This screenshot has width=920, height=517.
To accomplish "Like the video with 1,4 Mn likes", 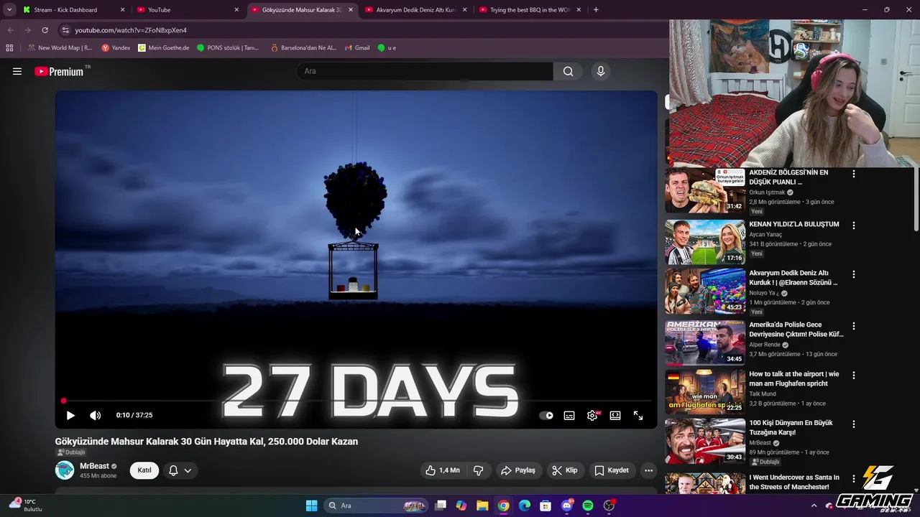I will (443, 470).
